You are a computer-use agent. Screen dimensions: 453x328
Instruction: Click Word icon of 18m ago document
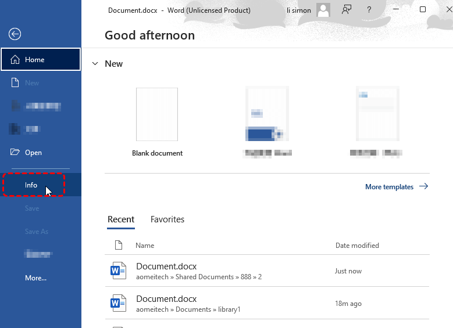click(x=118, y=303)
